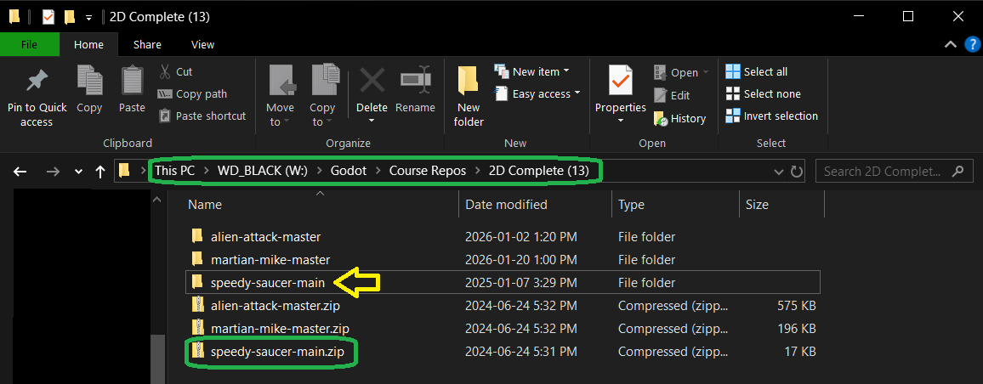This screenshot has height=384, width=983.
Task: Collapse the ribbon using the chevron arrow
Action: 951,44
